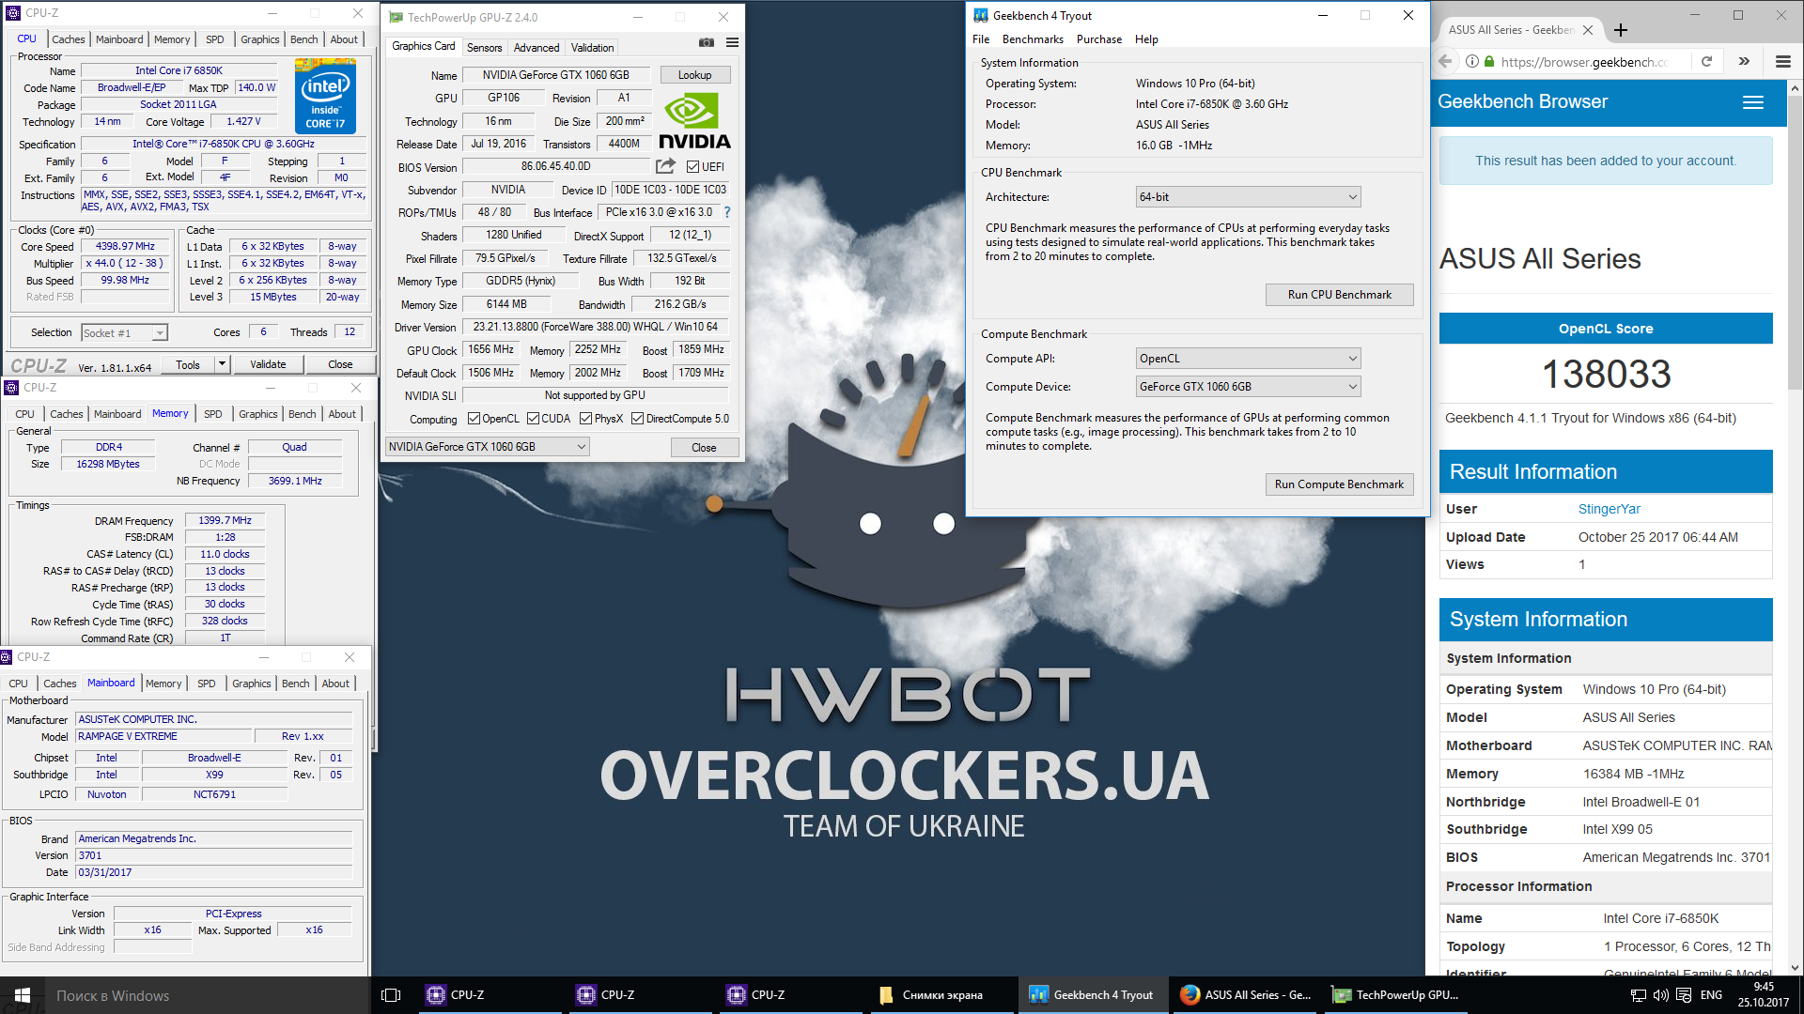Viewport: 1804px width, 1014px height.
Task: Toggle the OpenCL computing checkbox
Action: coord(474,419)
